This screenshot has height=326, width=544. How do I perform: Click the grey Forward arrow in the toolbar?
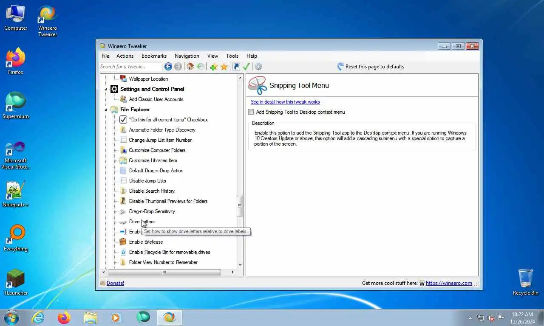(178, 67)
